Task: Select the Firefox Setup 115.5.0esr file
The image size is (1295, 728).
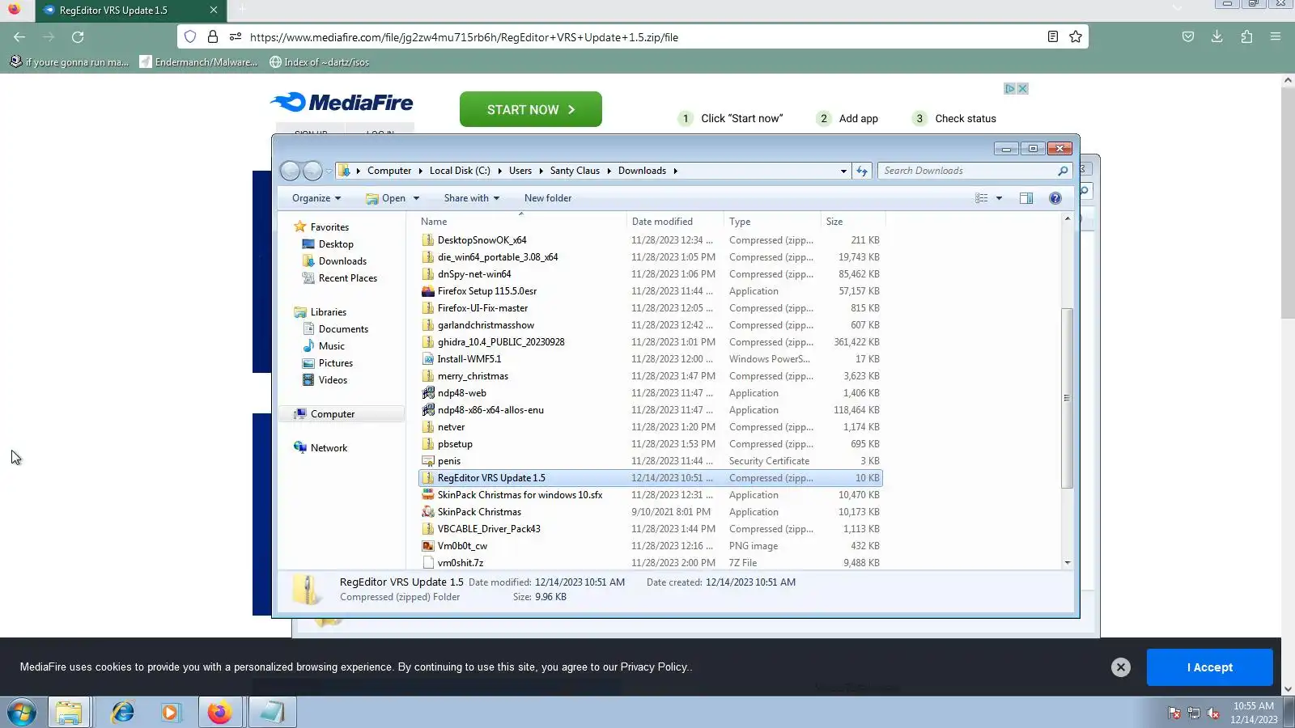Action: [x=651, y=291]
